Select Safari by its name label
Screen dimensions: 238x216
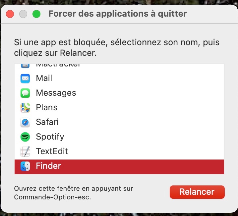tap(47, 122)
